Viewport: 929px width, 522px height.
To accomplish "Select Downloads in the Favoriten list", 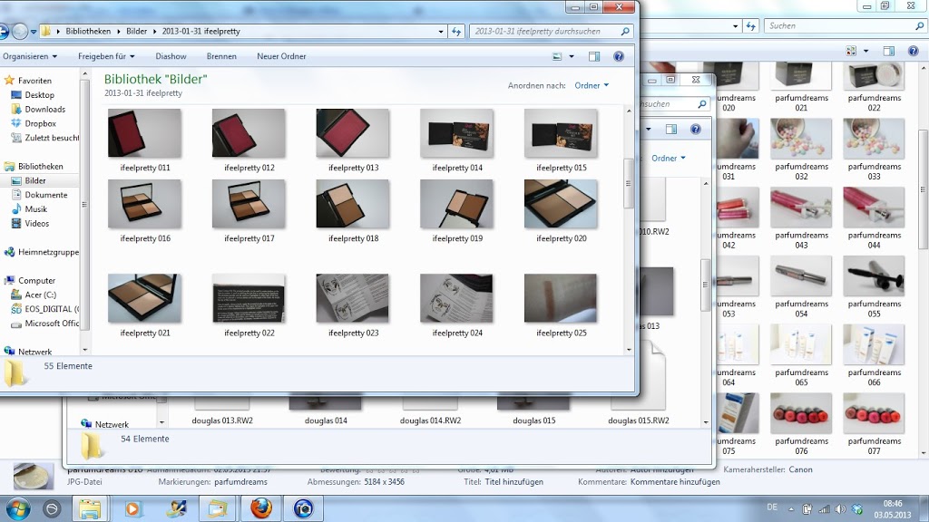I will click(x=44, y=109).
